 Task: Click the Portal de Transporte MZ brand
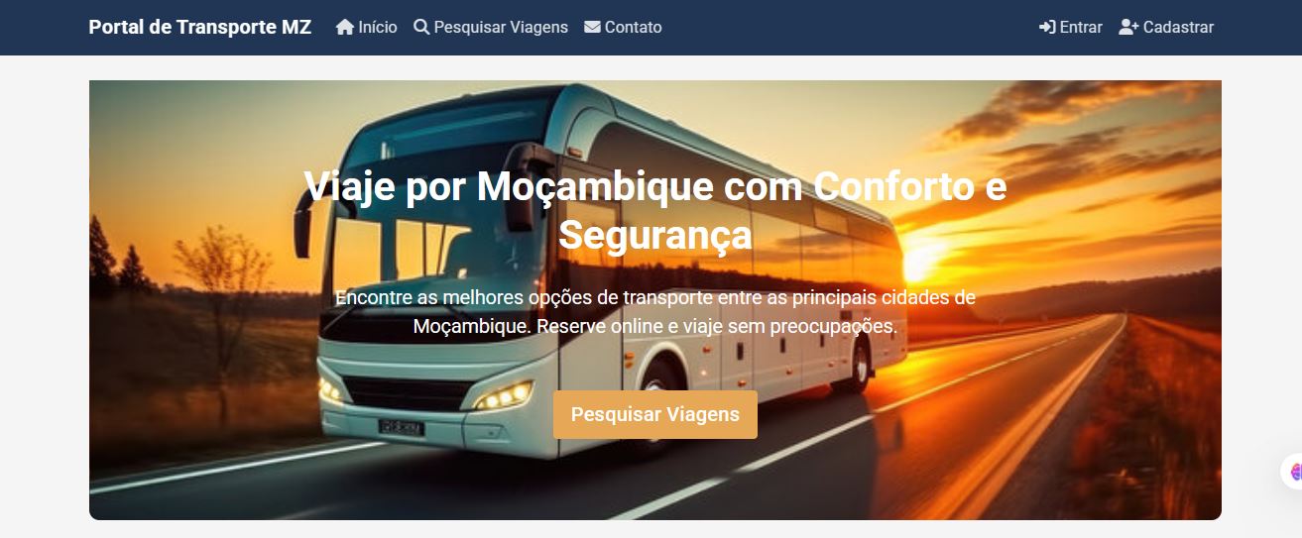200,27
